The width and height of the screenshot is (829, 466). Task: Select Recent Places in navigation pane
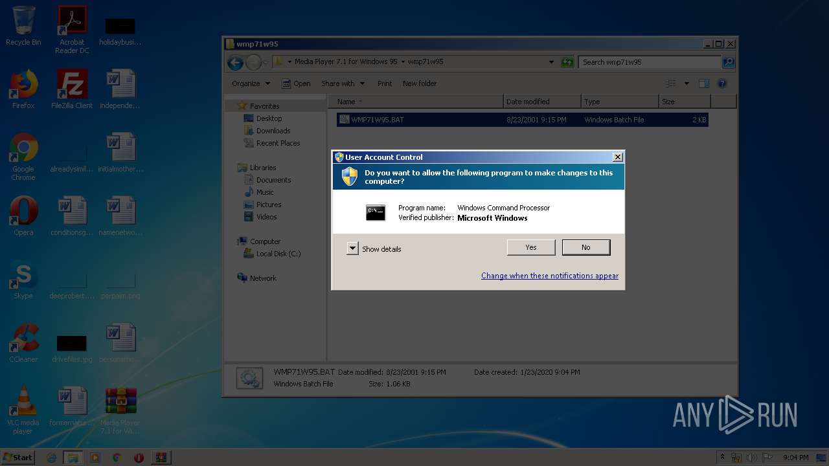[278, 143]
